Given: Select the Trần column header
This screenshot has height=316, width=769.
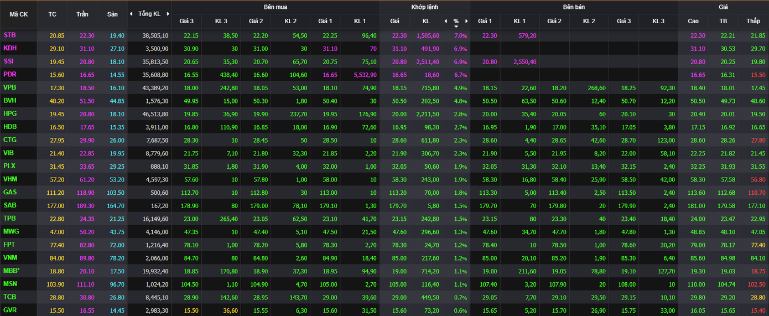Looking at the screenshot, I should click(x=82, y=14).
